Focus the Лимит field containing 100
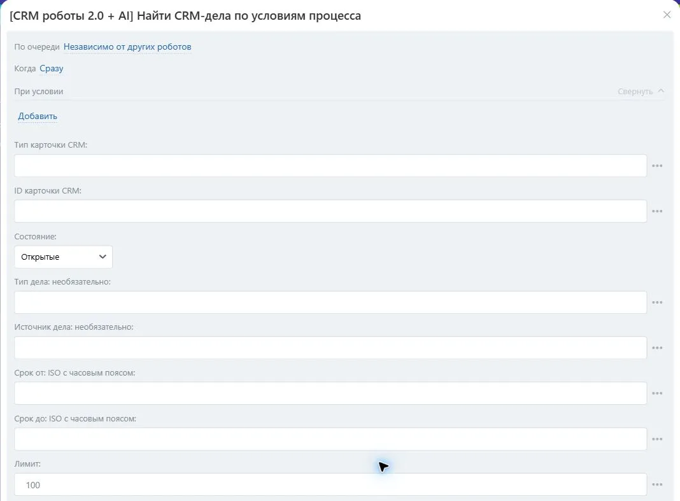Screen dimensions: 680x501 click(x=330, y=484)
